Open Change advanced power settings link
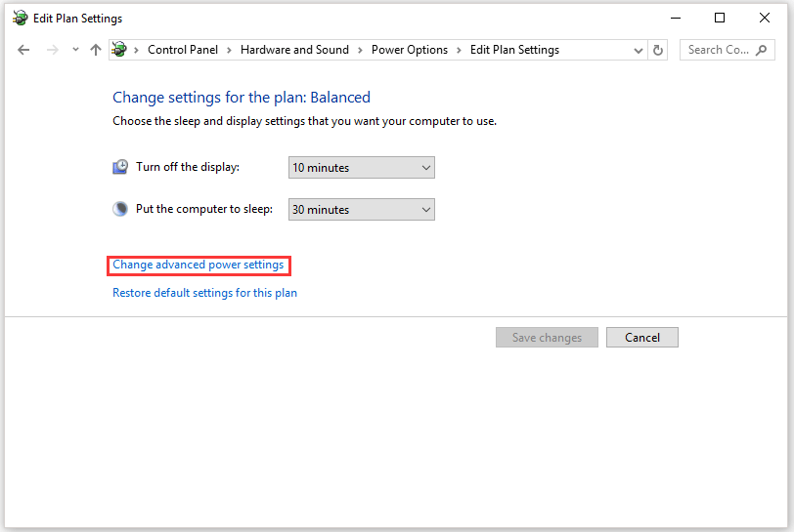Image resolution: width=794 pixels, height=532 pixels. (198, 265)
